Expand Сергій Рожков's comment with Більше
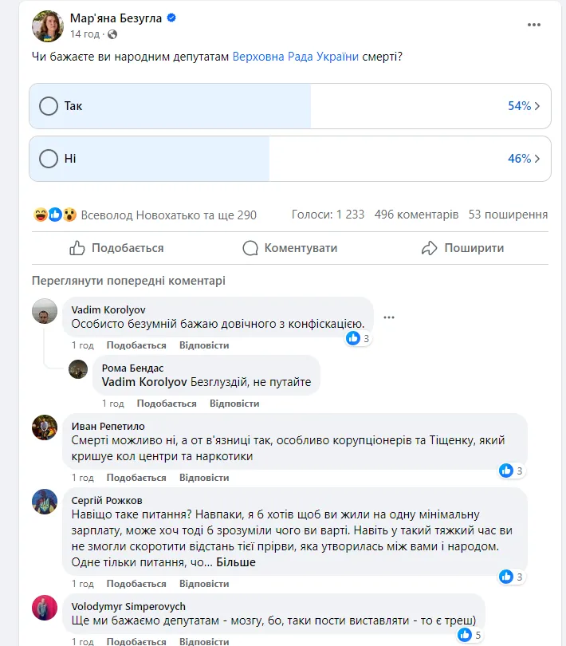The width and height of the screenshot is (566, 646). point(236,562)
